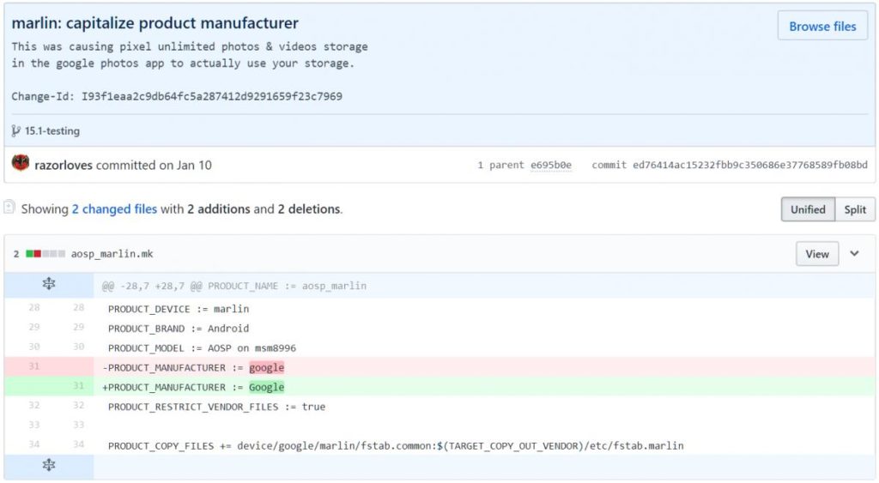Open the 2 changed files link

coord(113,208)
